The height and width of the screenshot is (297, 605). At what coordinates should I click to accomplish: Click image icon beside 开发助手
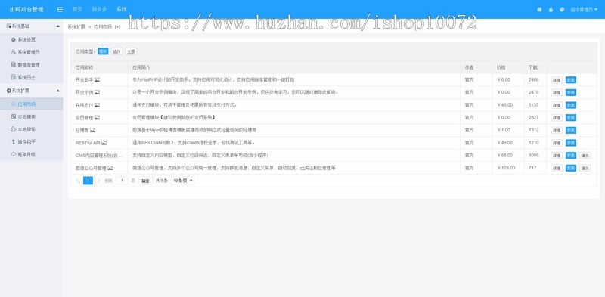pyautogui.click(x=97, y=80)
